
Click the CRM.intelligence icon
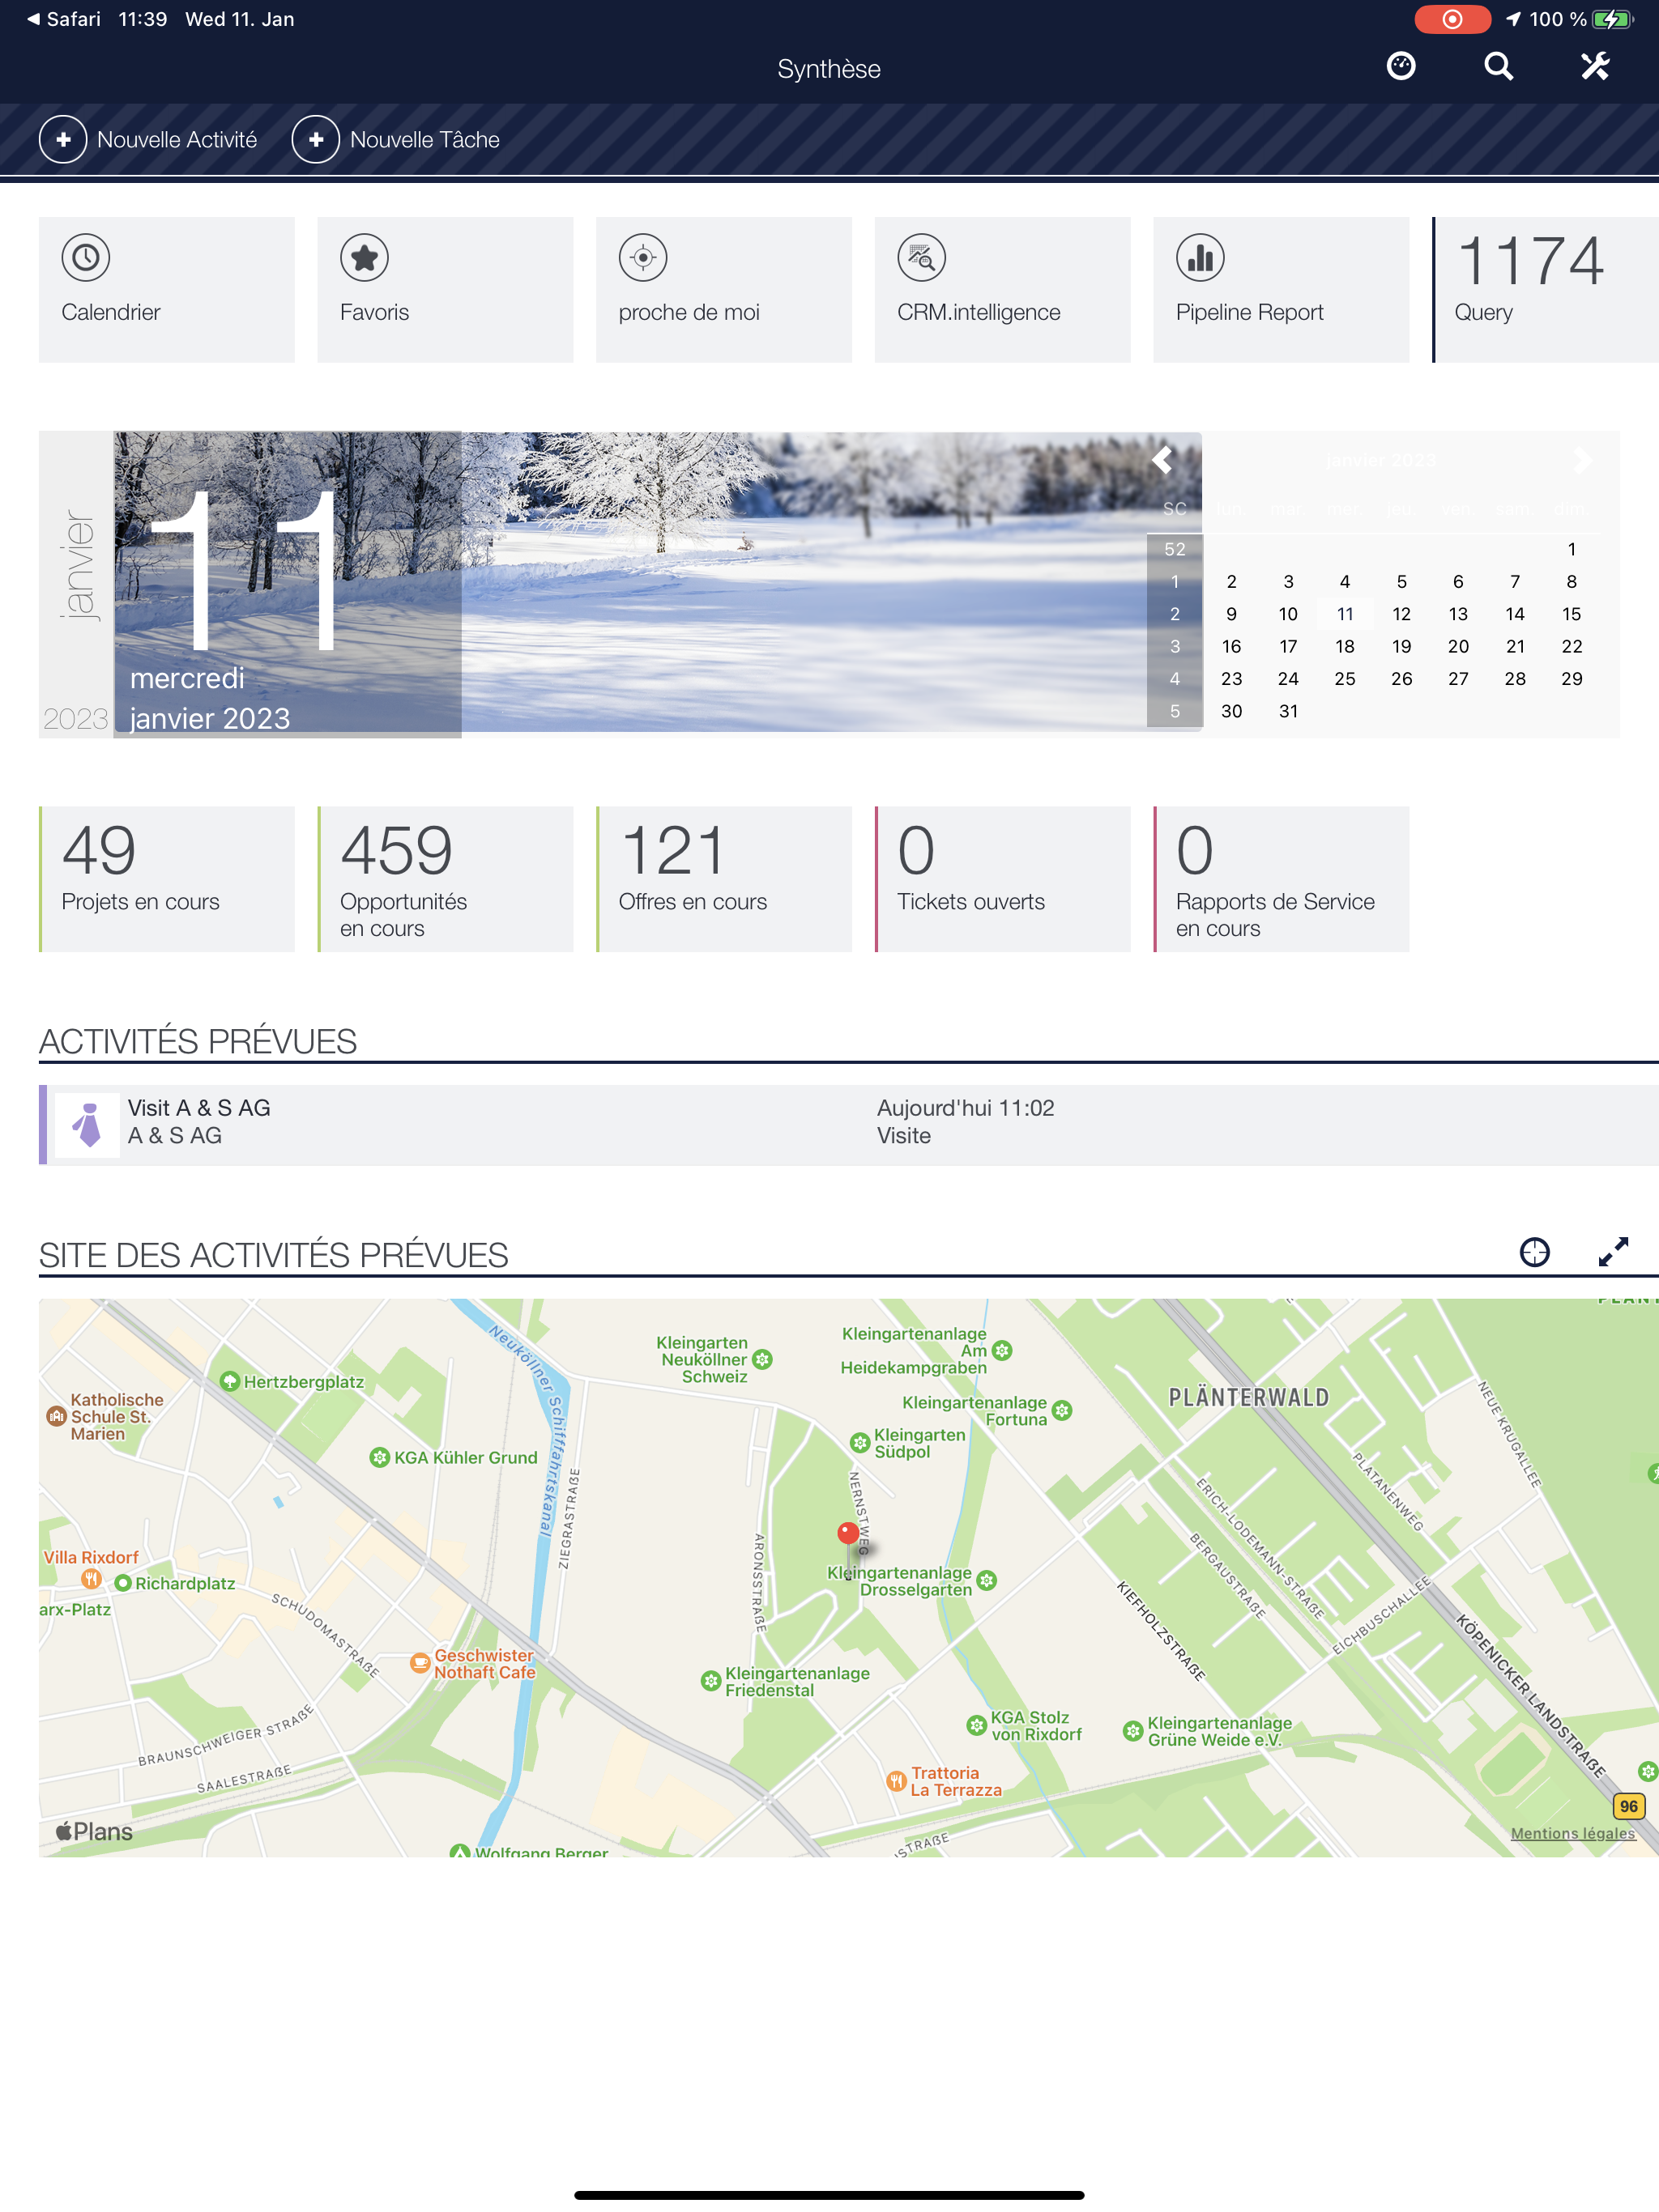[922, 258]
